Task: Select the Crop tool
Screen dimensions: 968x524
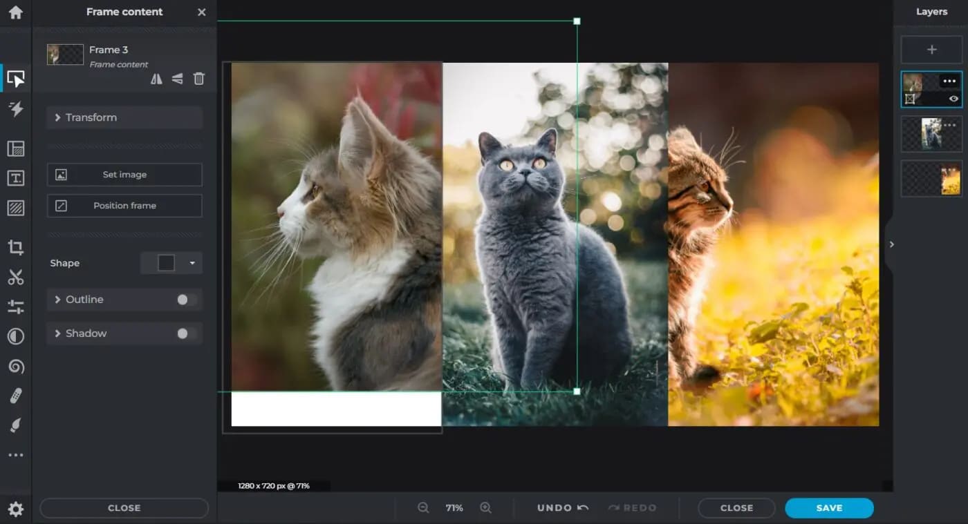Action: 15,247
